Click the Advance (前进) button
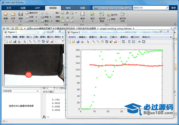This screenshot has width=179, height=125. click(x=112, y=19)
